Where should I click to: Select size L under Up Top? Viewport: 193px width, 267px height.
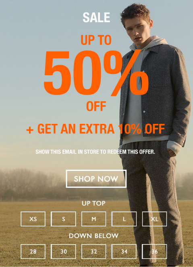click(x=124, y=219)
